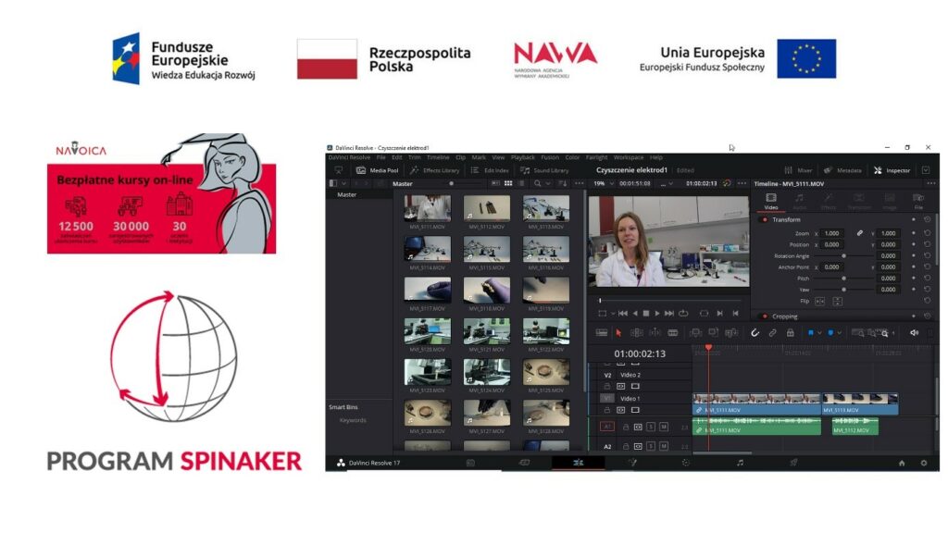Select the MVI_5112.MOV thumbnail
Screen dimensions: 948x533
(487, 208)
